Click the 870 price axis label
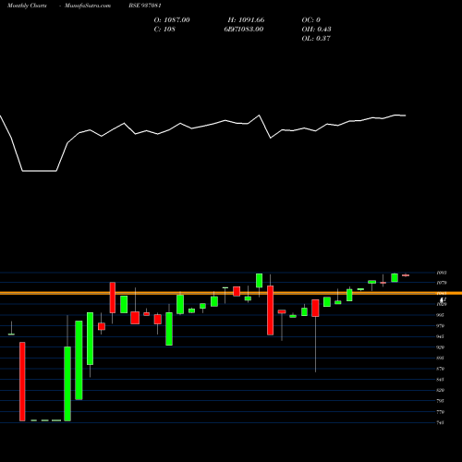This screenshot has width=462, height=462. coord(441,369)
